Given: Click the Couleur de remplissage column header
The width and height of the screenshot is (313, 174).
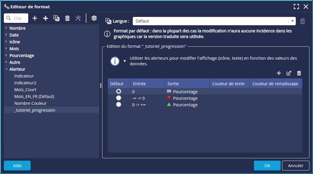Looking at the screenshot, I should pos(276,83).
